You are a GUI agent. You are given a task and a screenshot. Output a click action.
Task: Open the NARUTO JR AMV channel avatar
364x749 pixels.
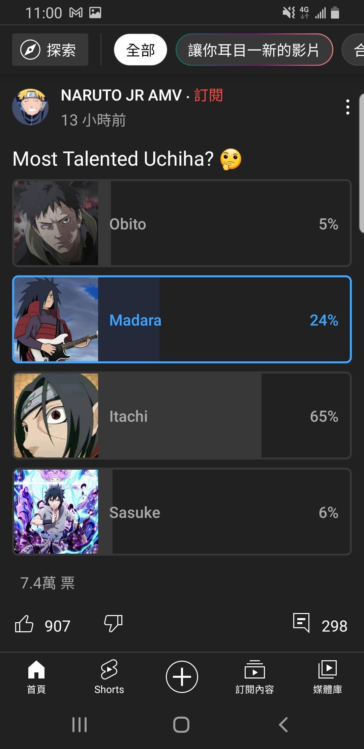[x=30, y=107]
